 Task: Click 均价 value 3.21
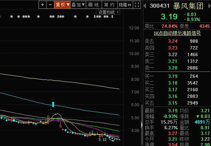point(205,110)
